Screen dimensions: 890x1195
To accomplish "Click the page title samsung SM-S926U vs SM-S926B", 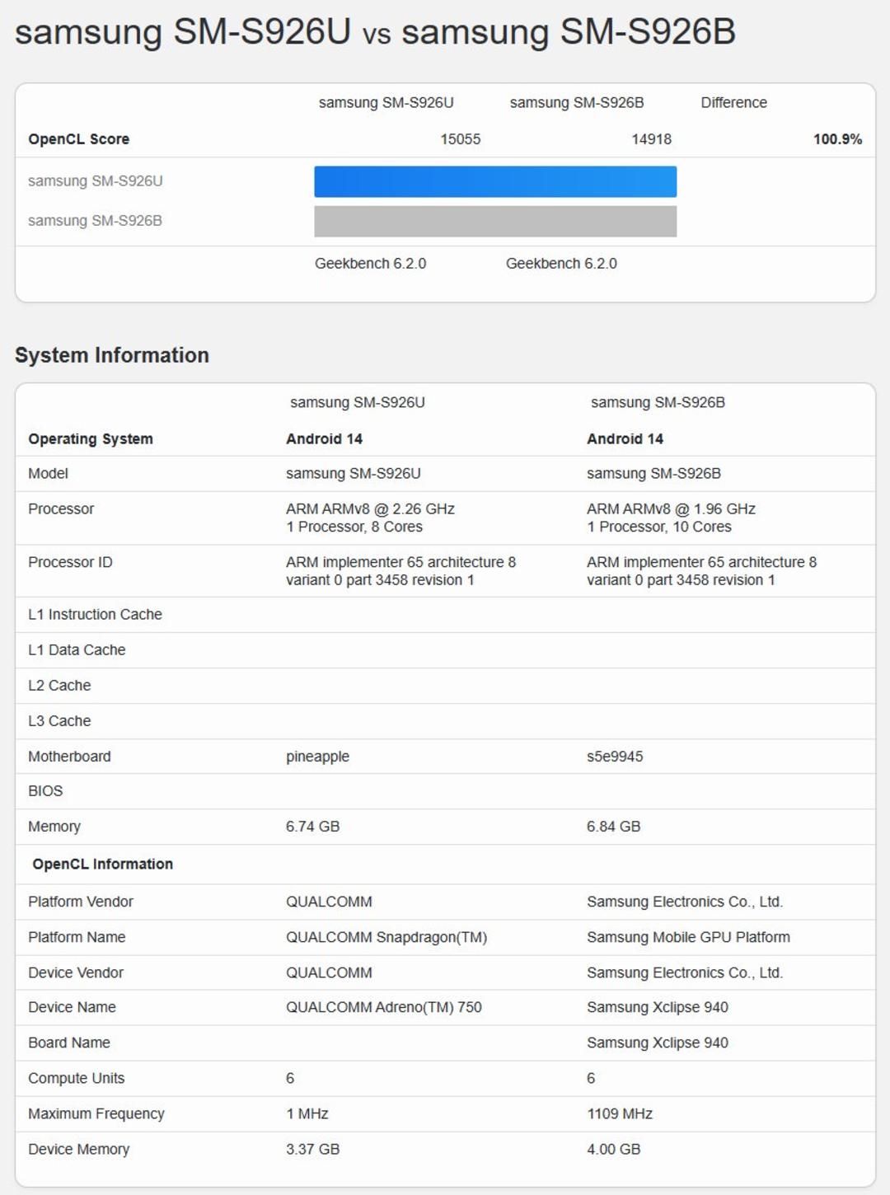I will pyautogui.click(x=375, y=32).
